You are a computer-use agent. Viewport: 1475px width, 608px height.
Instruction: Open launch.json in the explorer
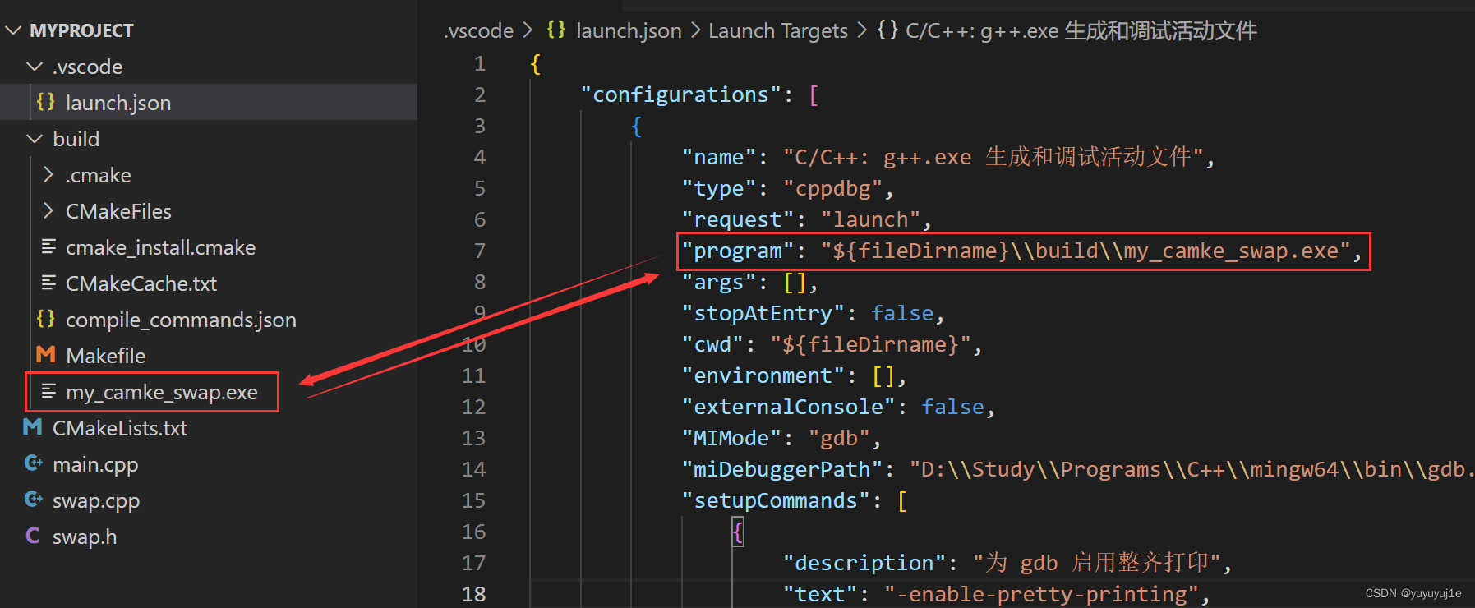[x=118, y=103]
